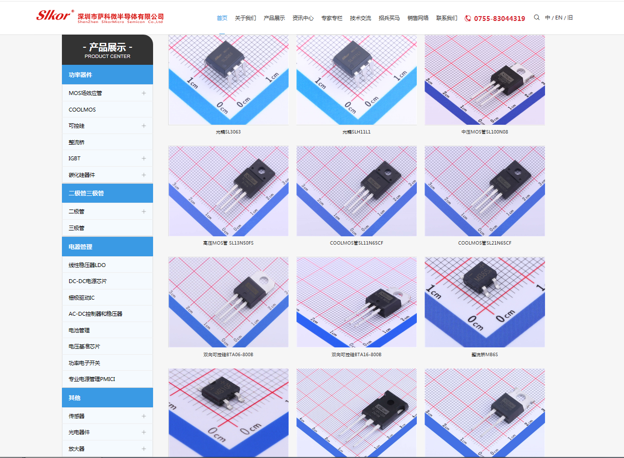Open the 产品展示 menu item

click(274, 18)
